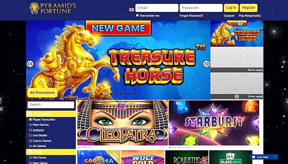Click the Log In button

point(231,8)
